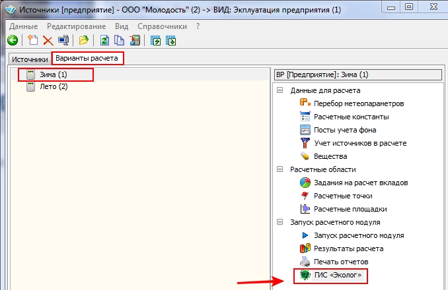Open Учет источников в расчете
The image size is (448, 290).
click(x=360, y=143)
